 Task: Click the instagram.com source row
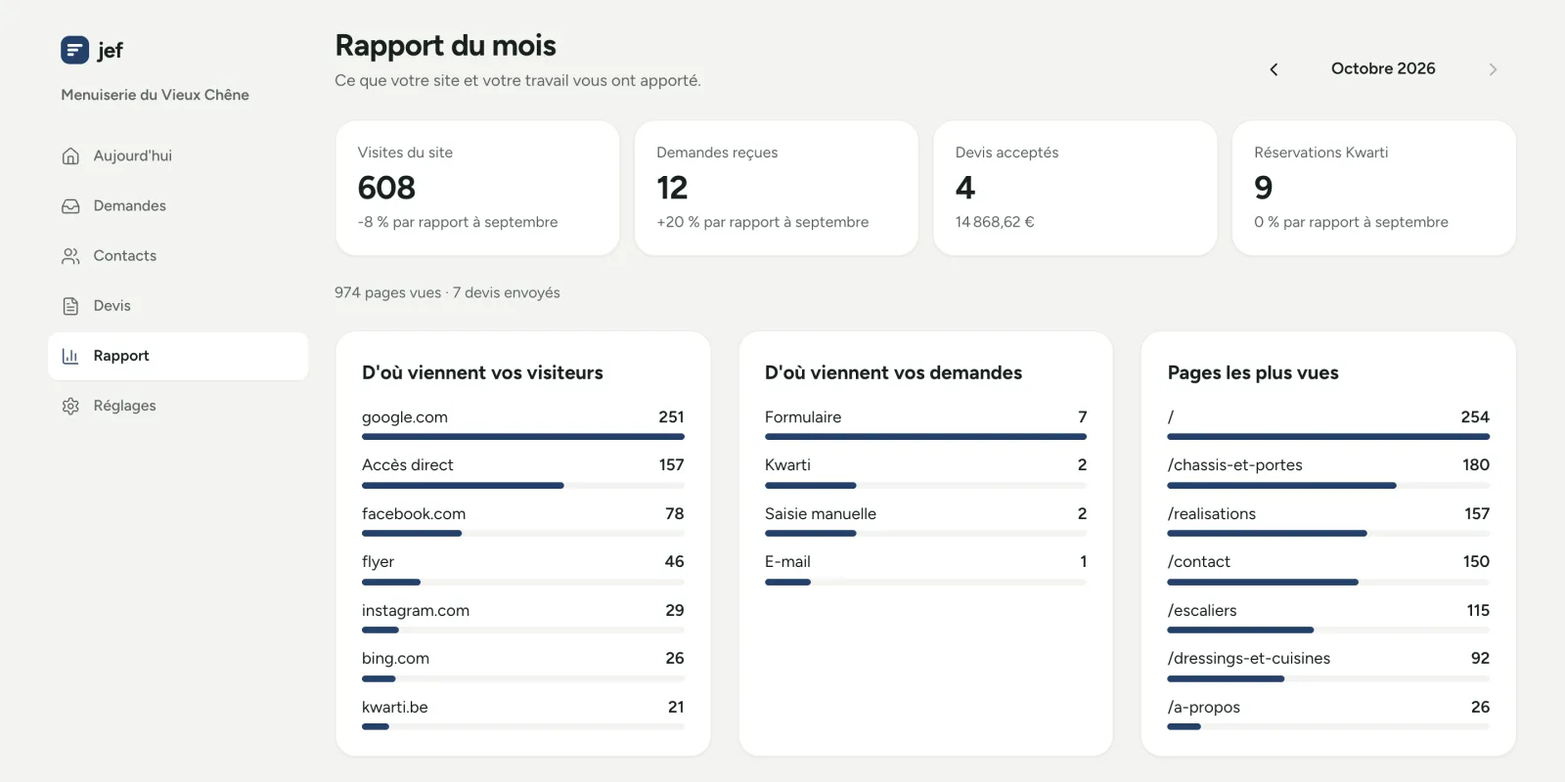click(523, 617)
